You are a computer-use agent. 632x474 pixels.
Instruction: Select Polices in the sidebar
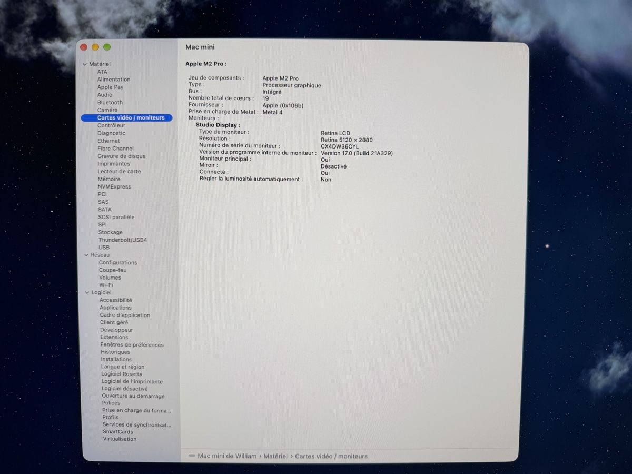[x=111, y=403]
